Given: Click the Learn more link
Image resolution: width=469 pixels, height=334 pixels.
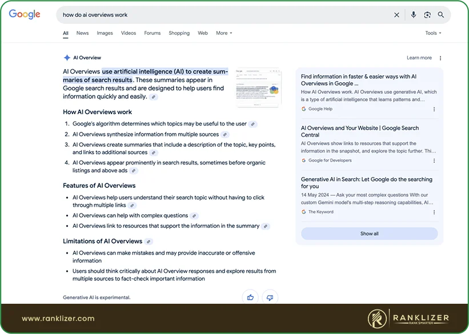Looking at the screenshot, I should pos(419,58).
